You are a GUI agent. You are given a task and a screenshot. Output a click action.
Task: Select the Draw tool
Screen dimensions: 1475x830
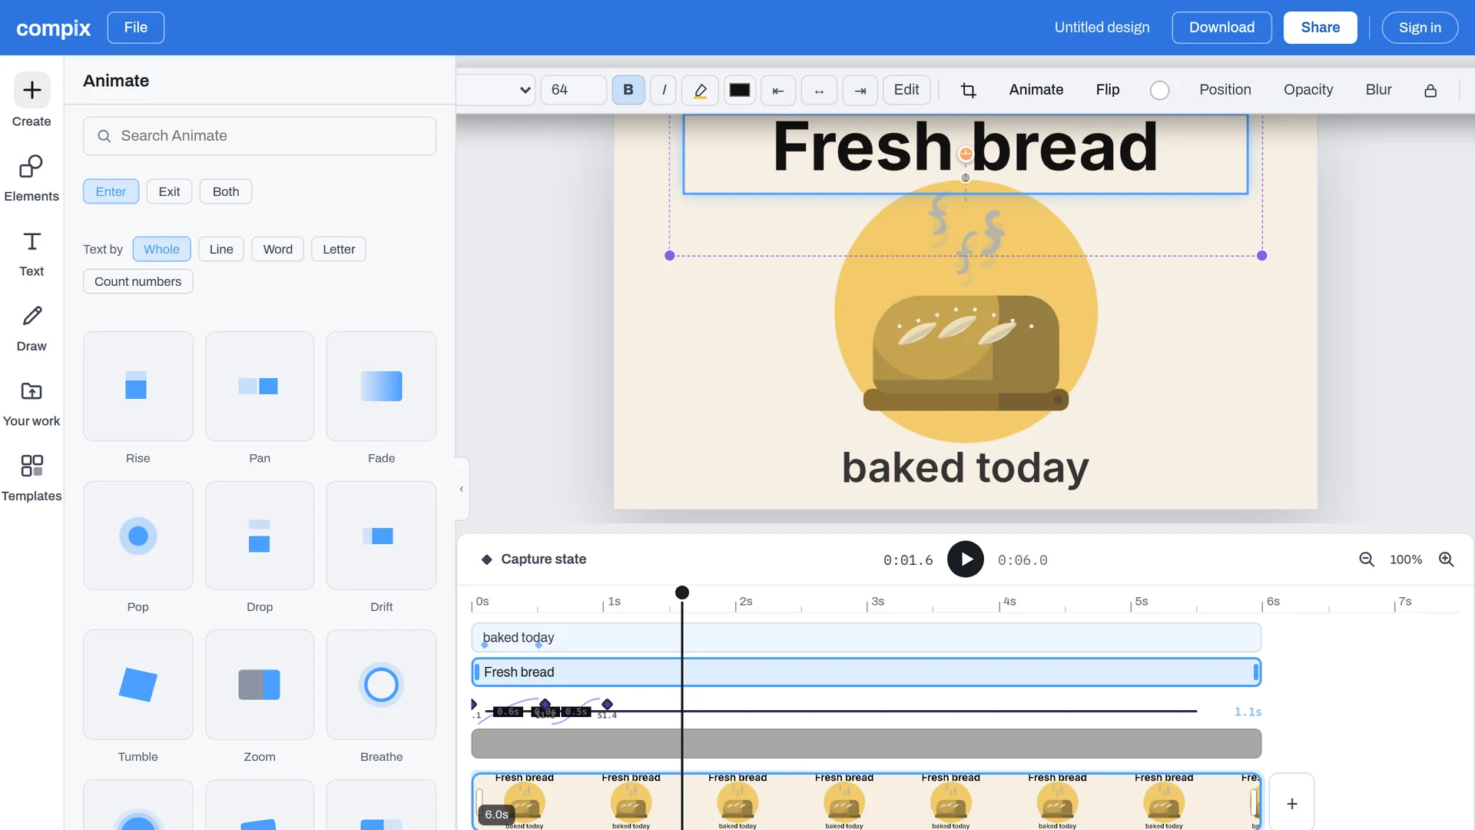(x=31, y=328)
